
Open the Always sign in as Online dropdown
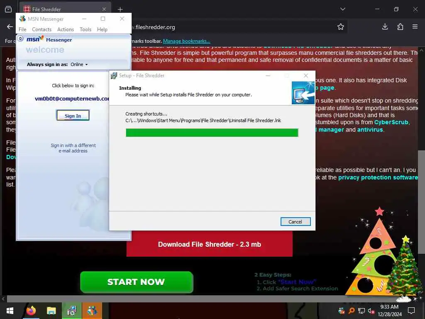[79, 64]
